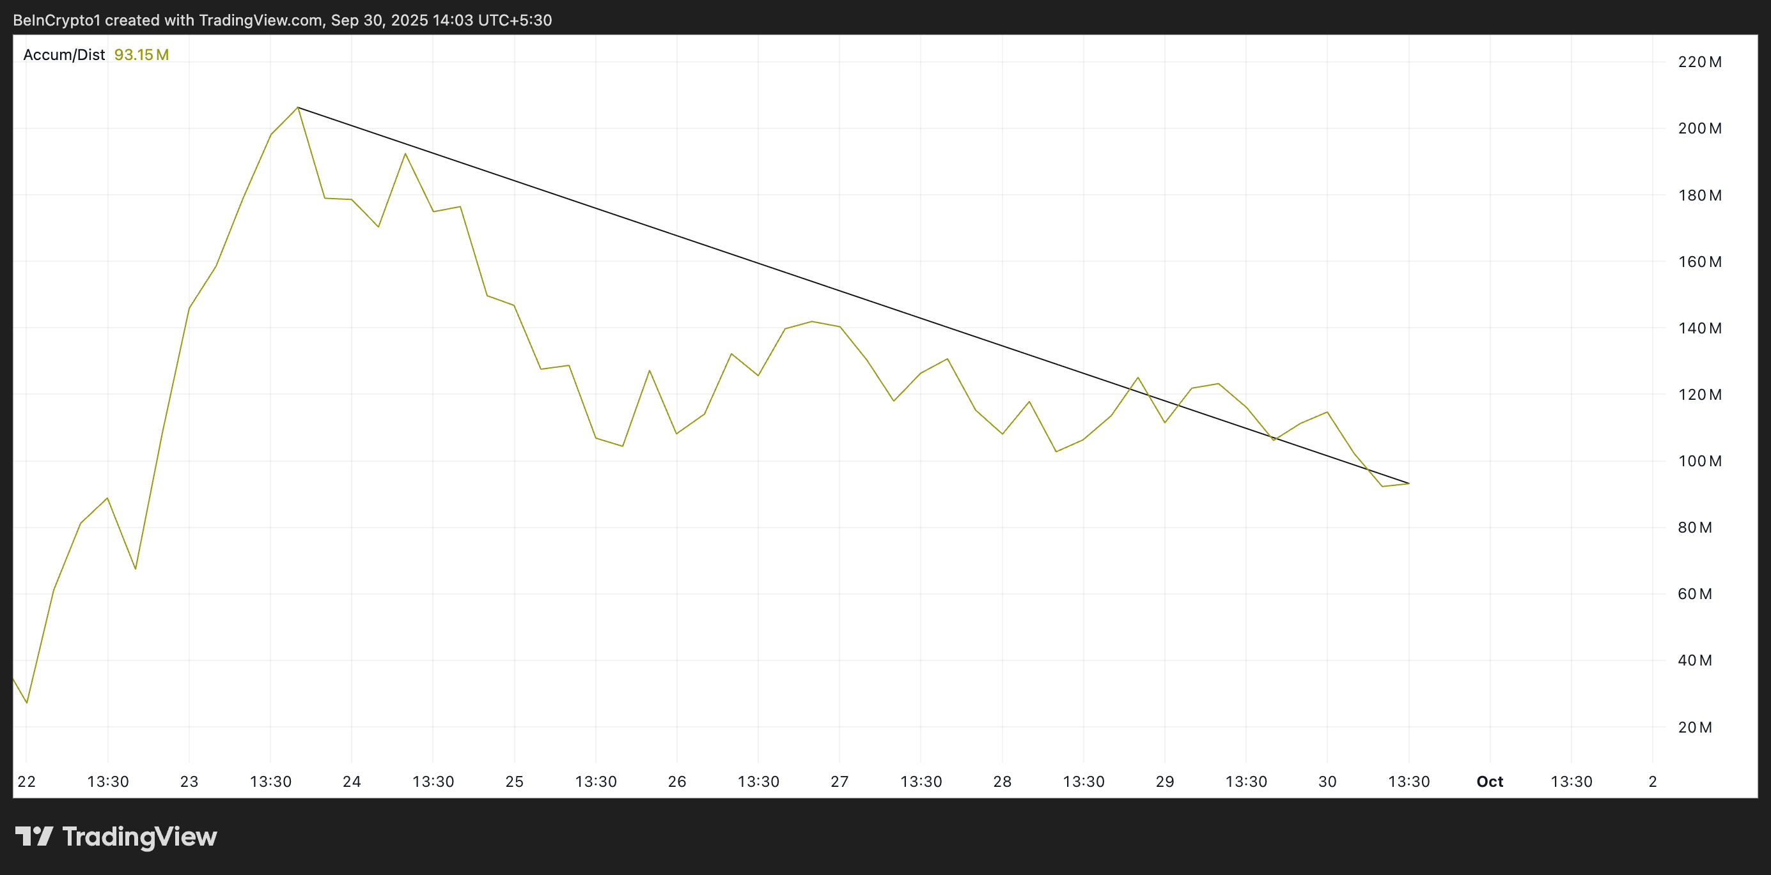Click the 93.15 M indicator value
Screen dimensions: 1771x875
(141, 55)
